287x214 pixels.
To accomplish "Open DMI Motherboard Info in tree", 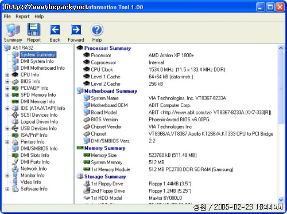I will (42, 68).
